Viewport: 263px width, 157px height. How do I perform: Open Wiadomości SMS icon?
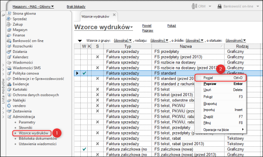pos(9,68)
